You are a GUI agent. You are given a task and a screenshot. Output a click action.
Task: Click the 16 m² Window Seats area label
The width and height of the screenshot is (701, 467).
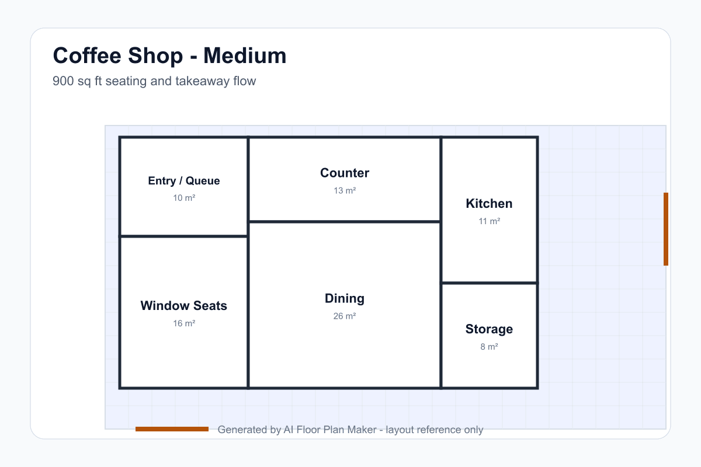pos(184,323)
